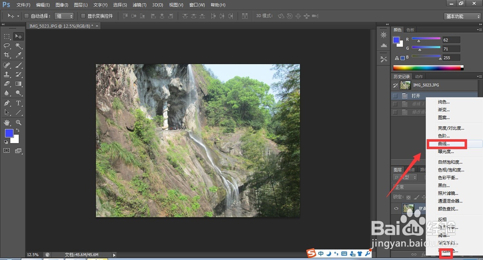Enable the 显示变换控件 checkbox

coord(83,16)
